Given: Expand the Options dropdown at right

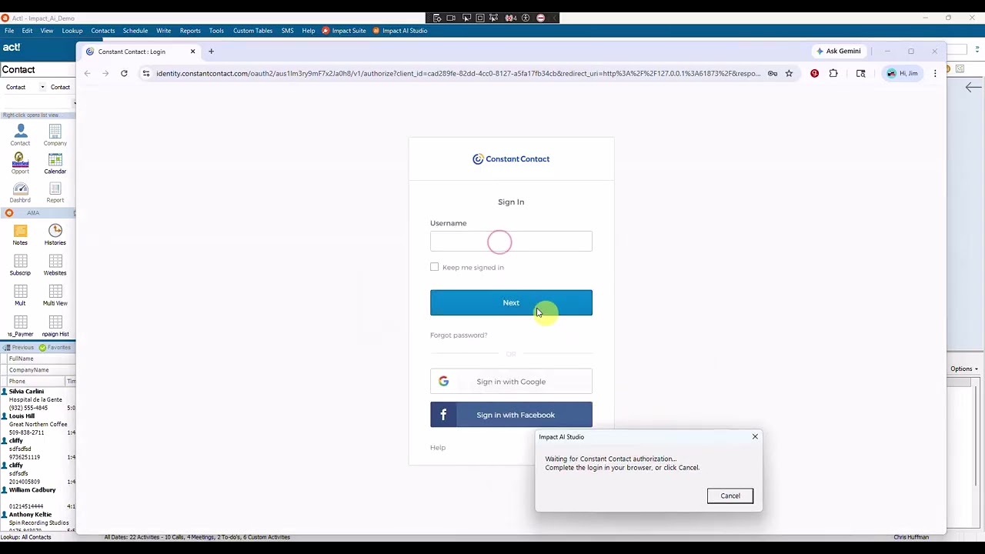Looking at the screenshot, I should (x=964, y=369).
